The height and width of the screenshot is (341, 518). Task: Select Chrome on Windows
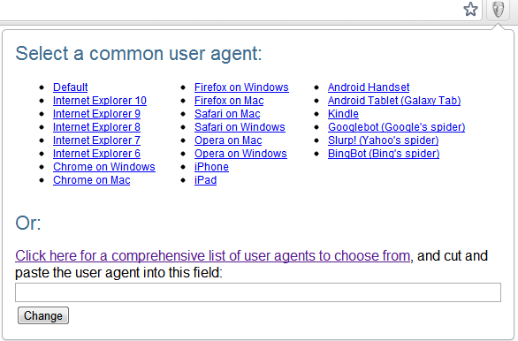104,167
